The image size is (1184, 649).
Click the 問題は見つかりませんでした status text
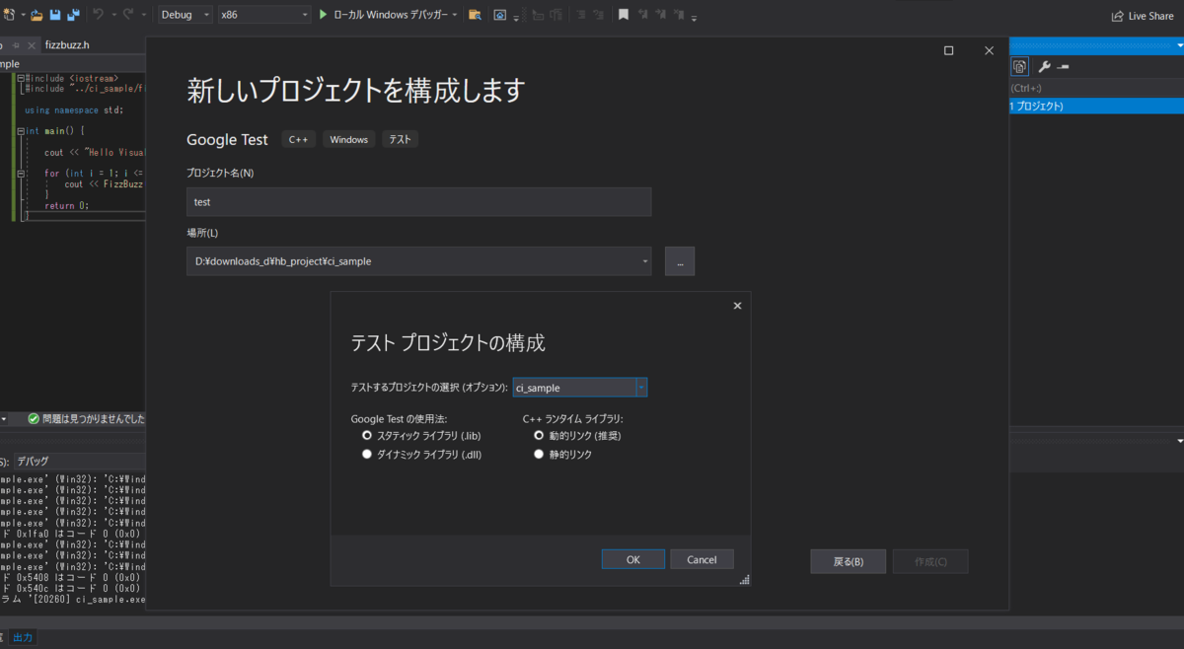tap(94, 419)
